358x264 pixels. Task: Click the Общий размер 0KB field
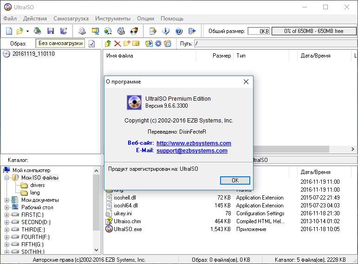click(x=259, y=31)
